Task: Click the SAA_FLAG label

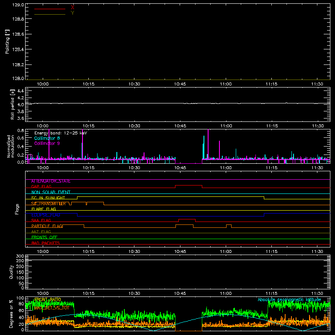Action: (41, 221)
